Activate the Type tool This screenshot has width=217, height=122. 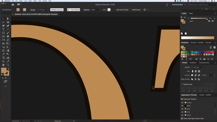[3, 29]
